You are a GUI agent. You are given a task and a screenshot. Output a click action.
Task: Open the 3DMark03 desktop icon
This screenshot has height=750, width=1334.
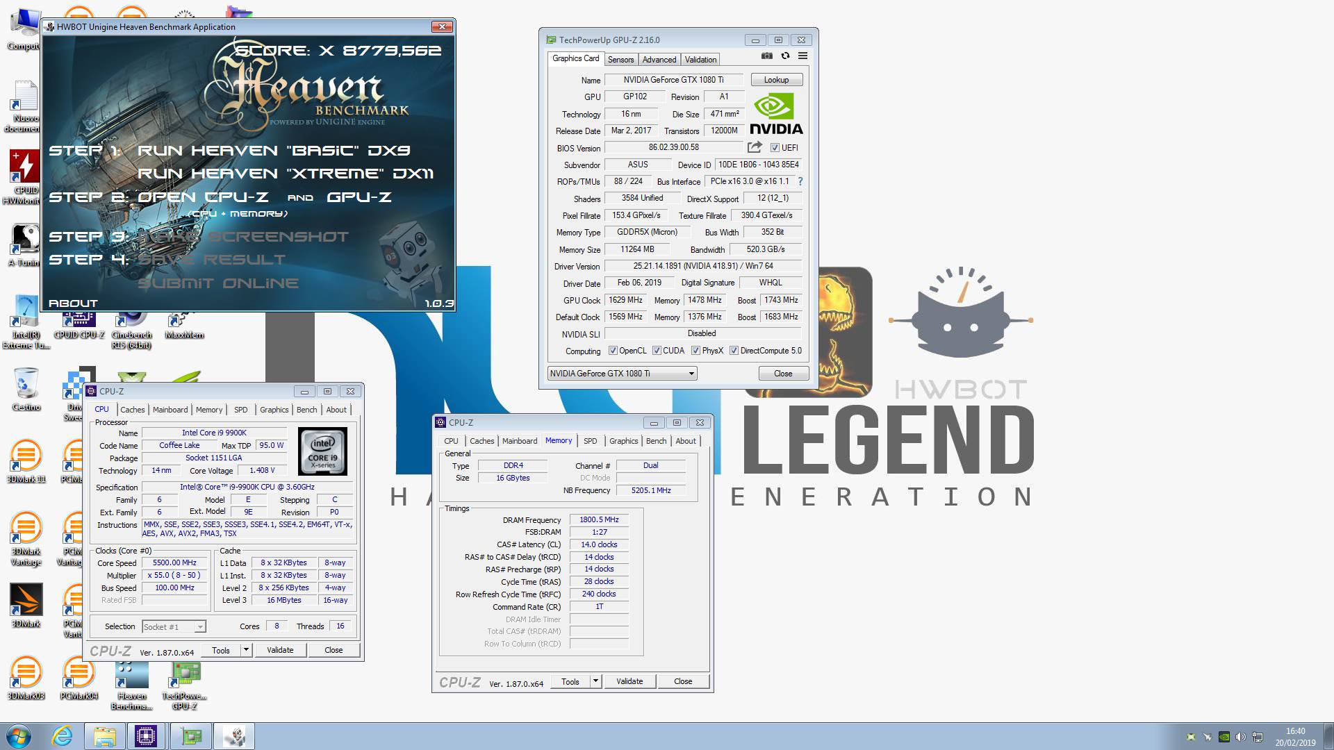click(x=26, y=678)
